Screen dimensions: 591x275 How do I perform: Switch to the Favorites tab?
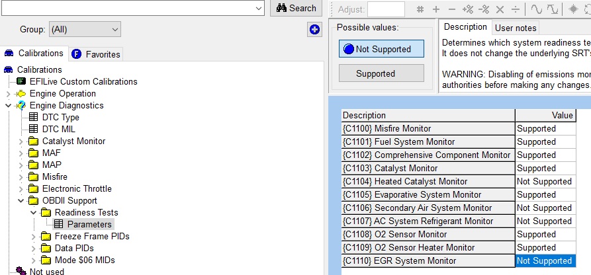96,54
